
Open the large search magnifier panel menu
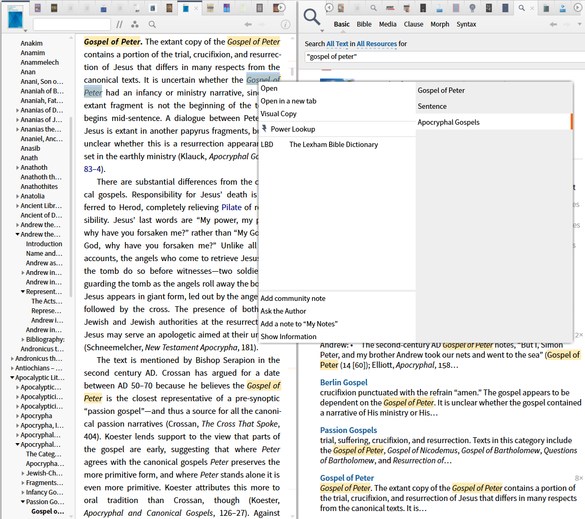coord(312,18)
